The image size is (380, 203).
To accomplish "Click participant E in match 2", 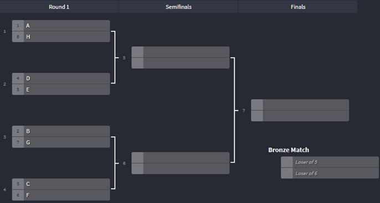I will [x=61, y=90].
